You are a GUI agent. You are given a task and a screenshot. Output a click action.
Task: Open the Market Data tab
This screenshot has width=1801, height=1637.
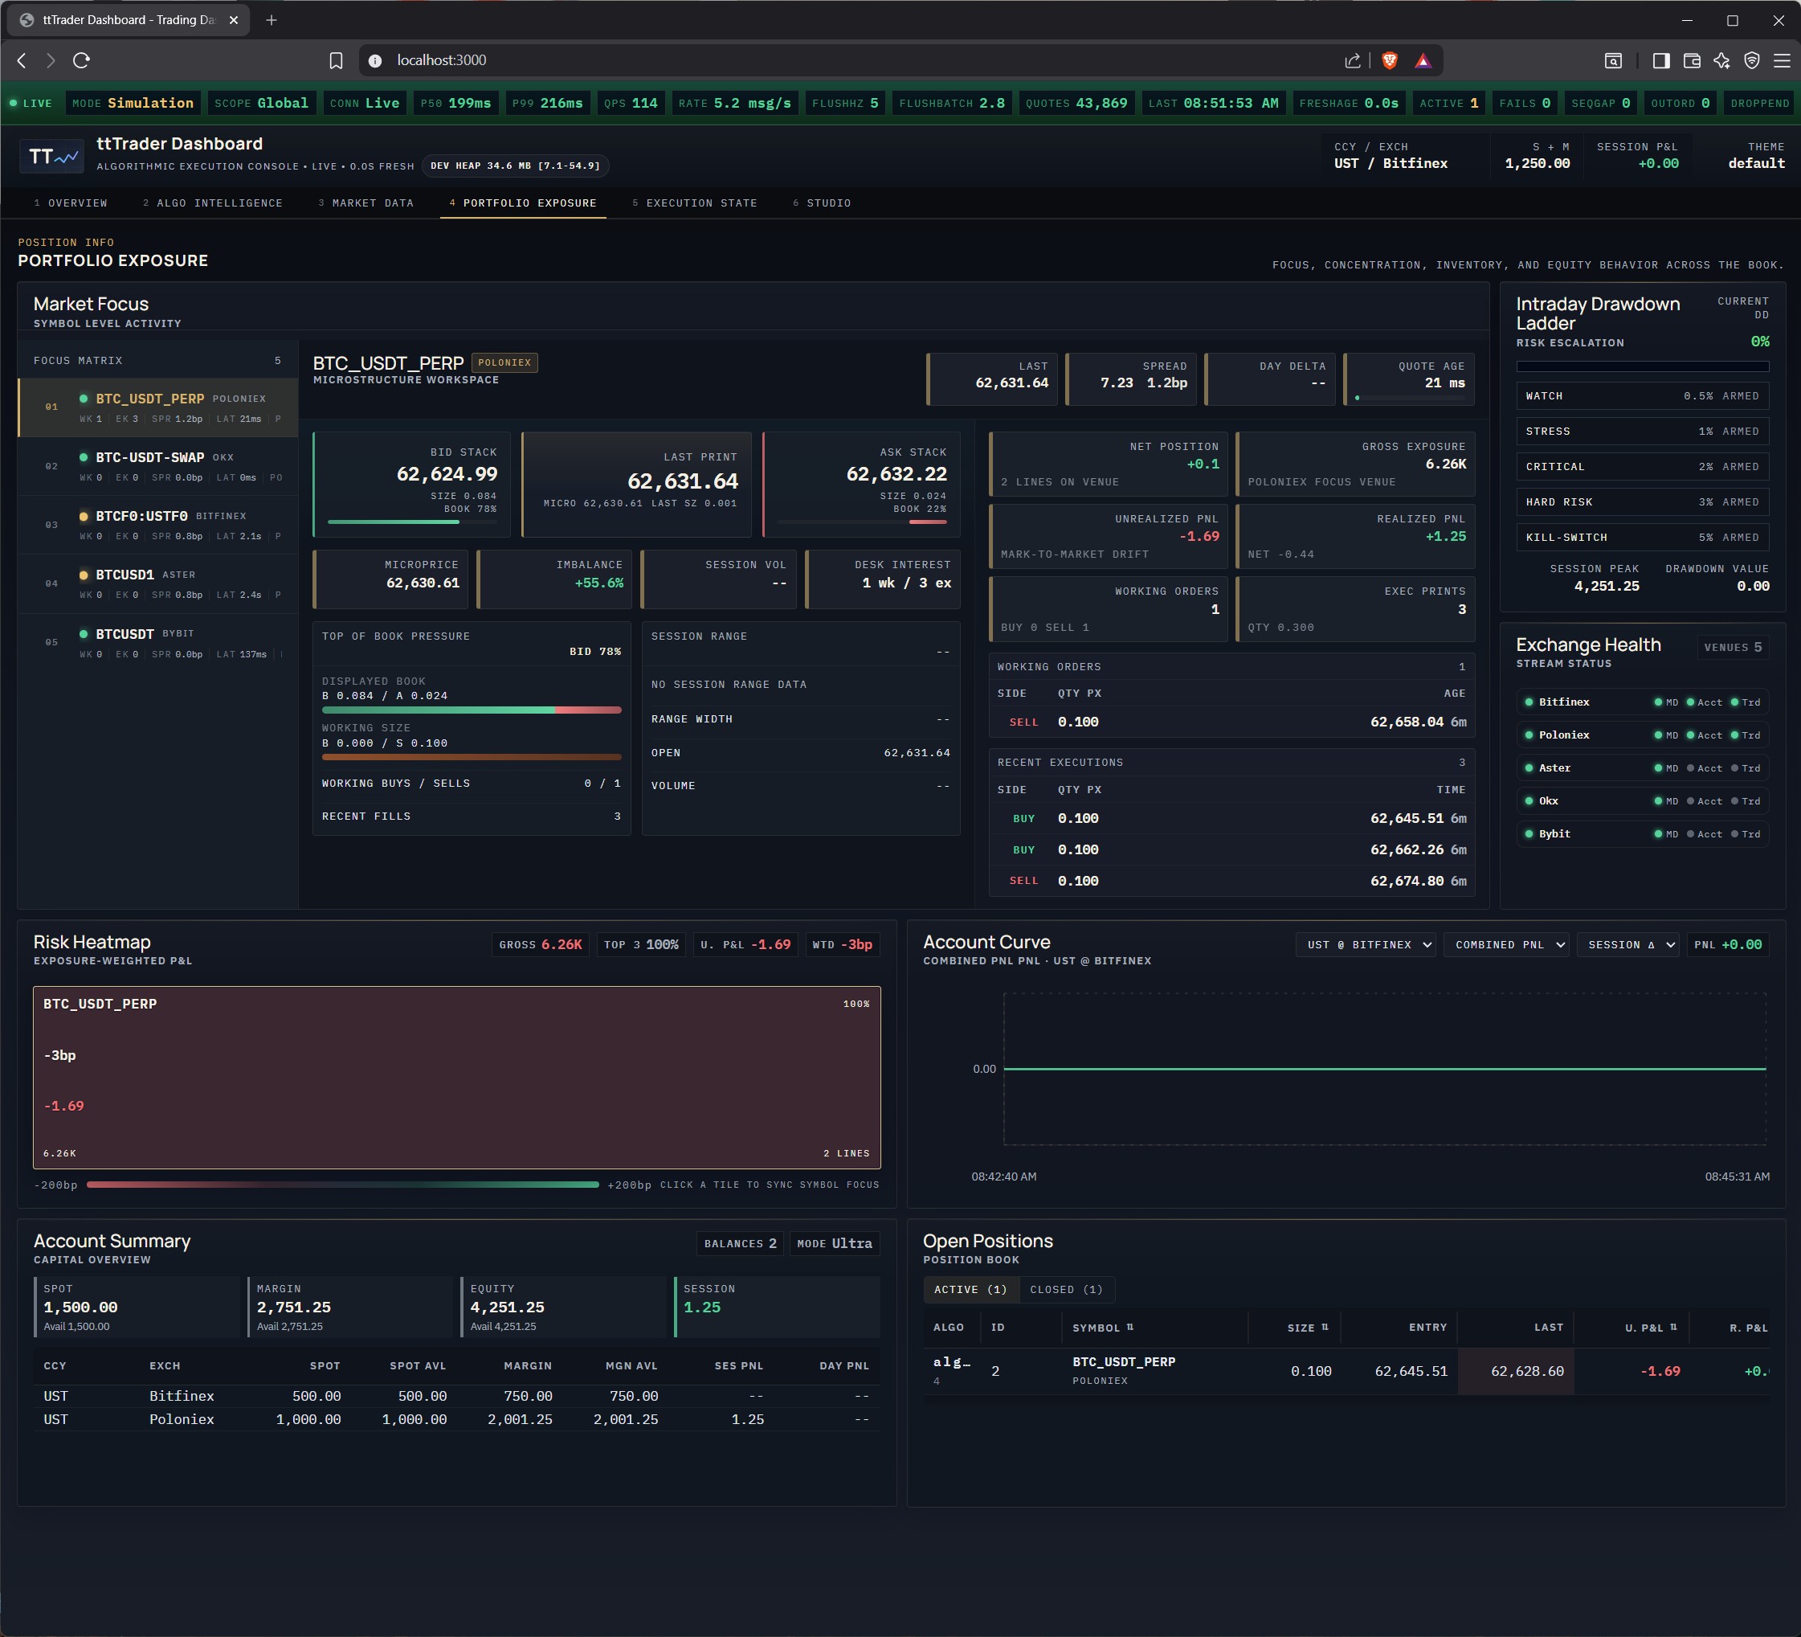(366, 203)
